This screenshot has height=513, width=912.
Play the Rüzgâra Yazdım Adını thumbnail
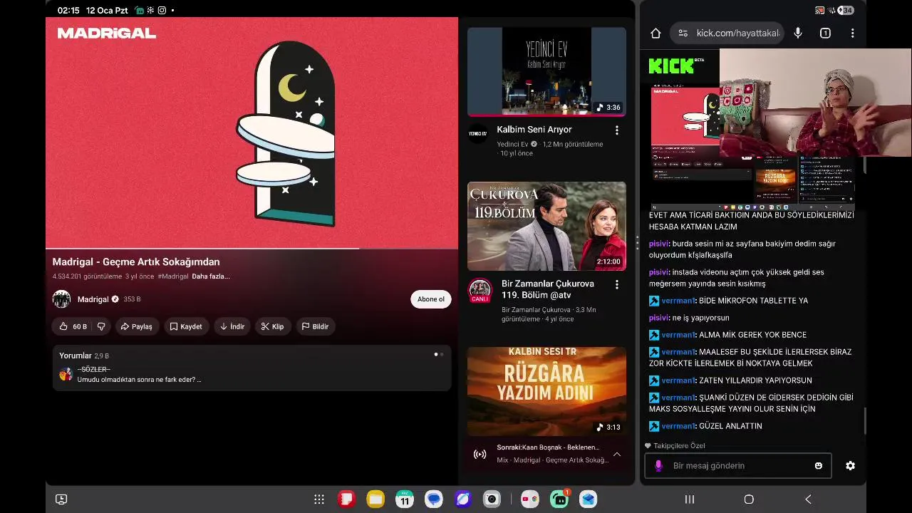(x=546, y=391)
